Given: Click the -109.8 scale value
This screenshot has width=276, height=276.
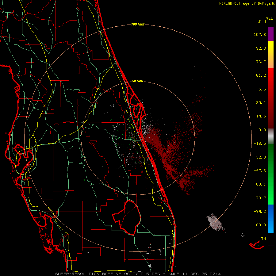Looking at the screenshot, I should point(259,225).
